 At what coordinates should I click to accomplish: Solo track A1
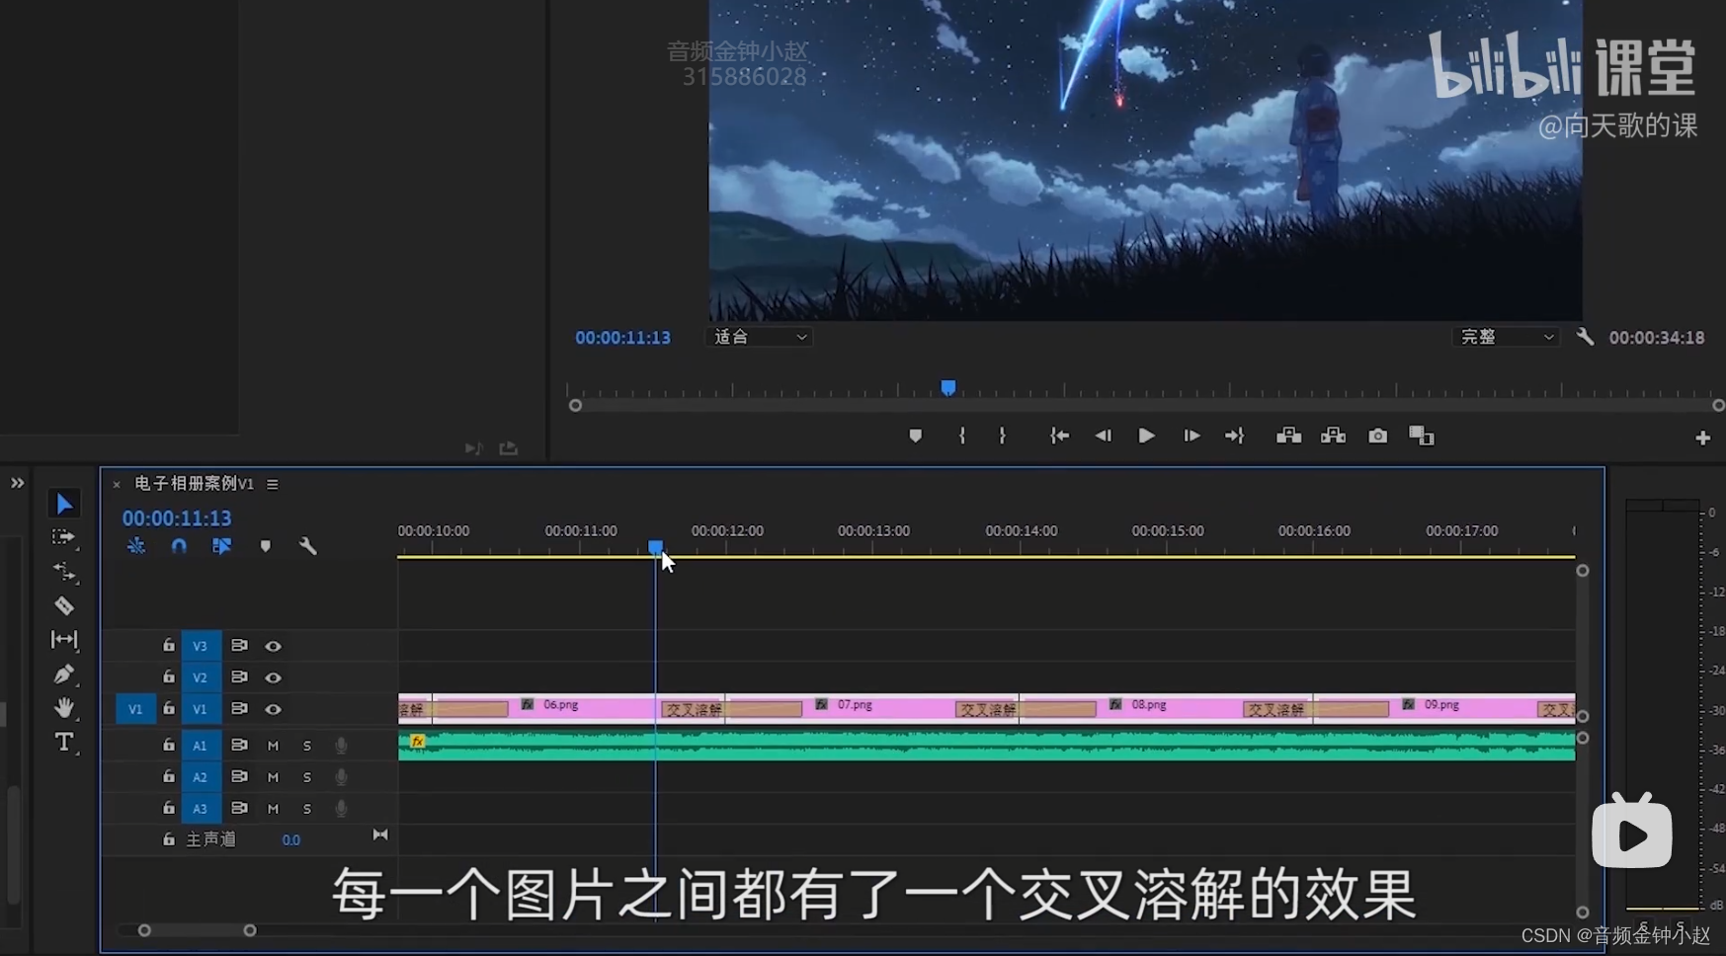coord(307,746)
